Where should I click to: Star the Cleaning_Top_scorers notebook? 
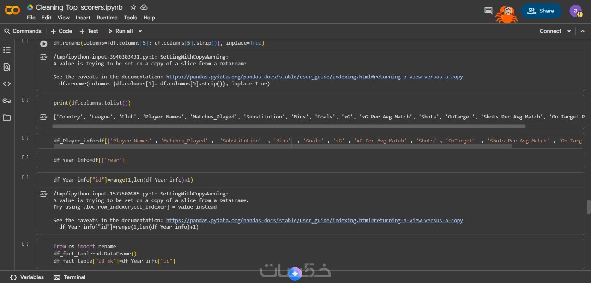point(133,7)
